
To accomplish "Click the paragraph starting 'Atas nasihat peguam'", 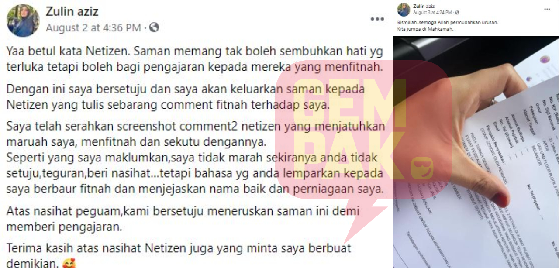I will coord(183,219).
